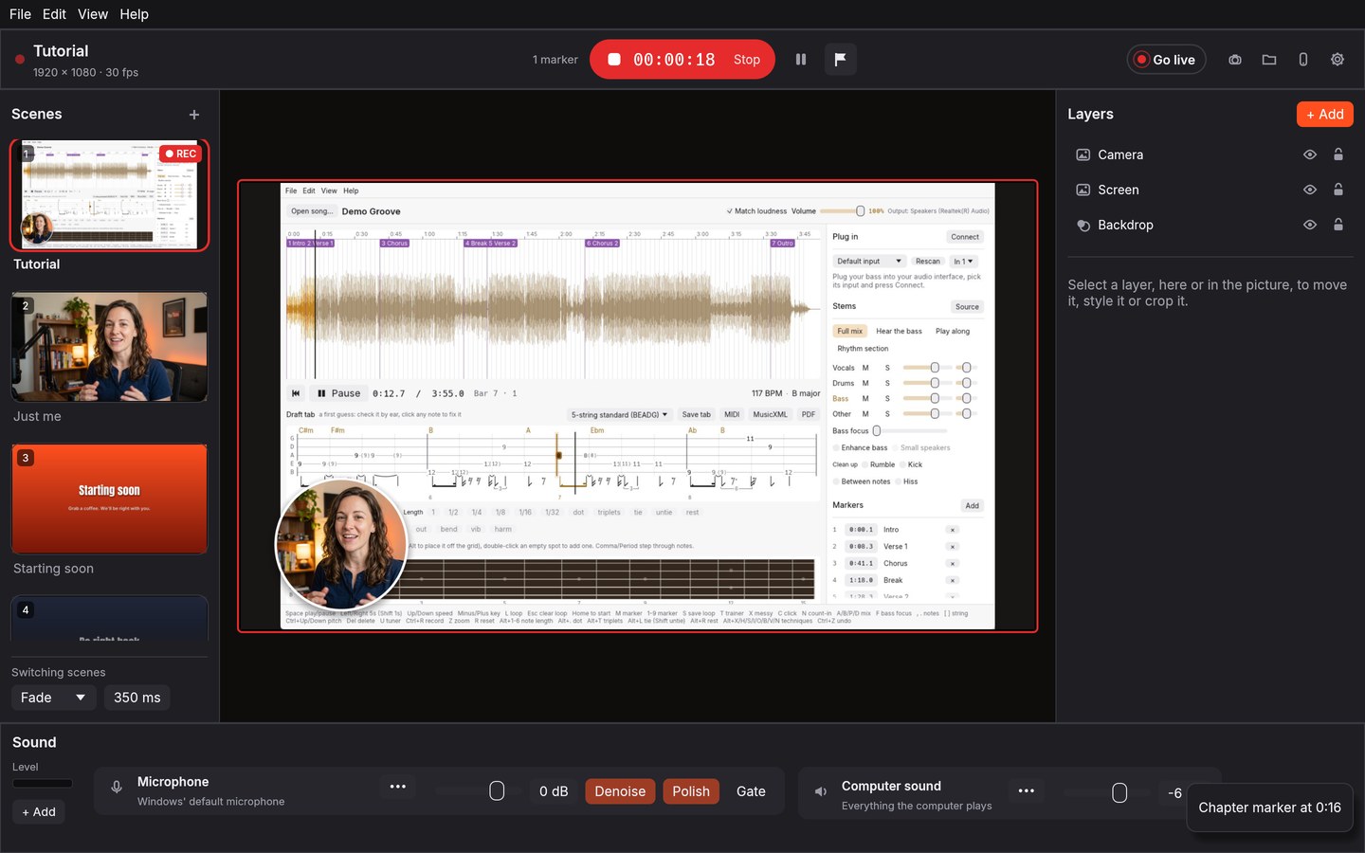
Task: Toggle Backdrop layer visibility
Action: [x=1310, y=225]
